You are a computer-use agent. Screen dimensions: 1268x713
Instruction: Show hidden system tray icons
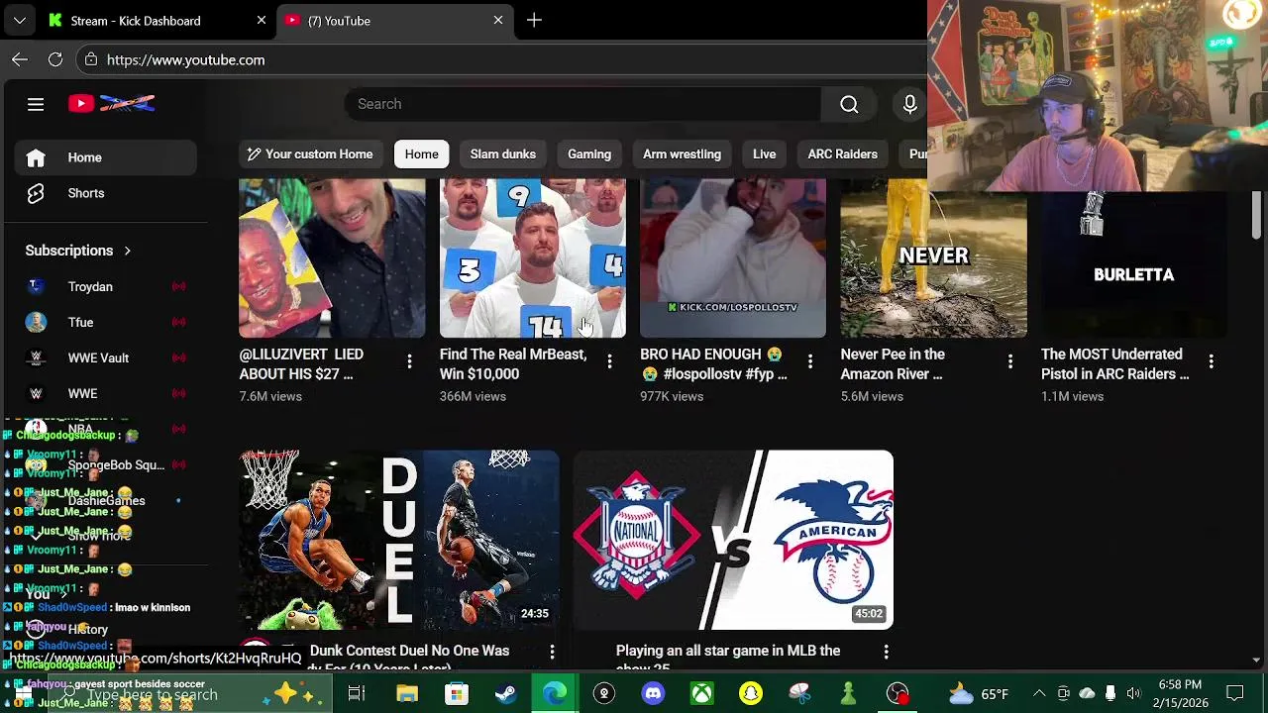(x=1038, y=694)
